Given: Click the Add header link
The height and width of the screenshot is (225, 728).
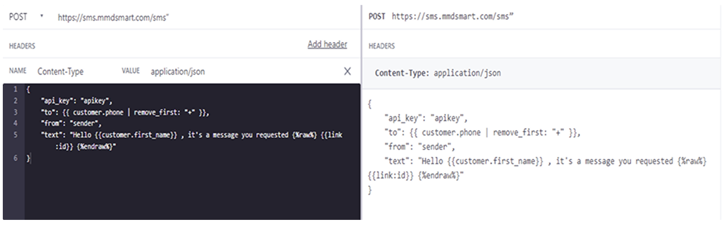Looking at the screenshot, I should (327, 45).
